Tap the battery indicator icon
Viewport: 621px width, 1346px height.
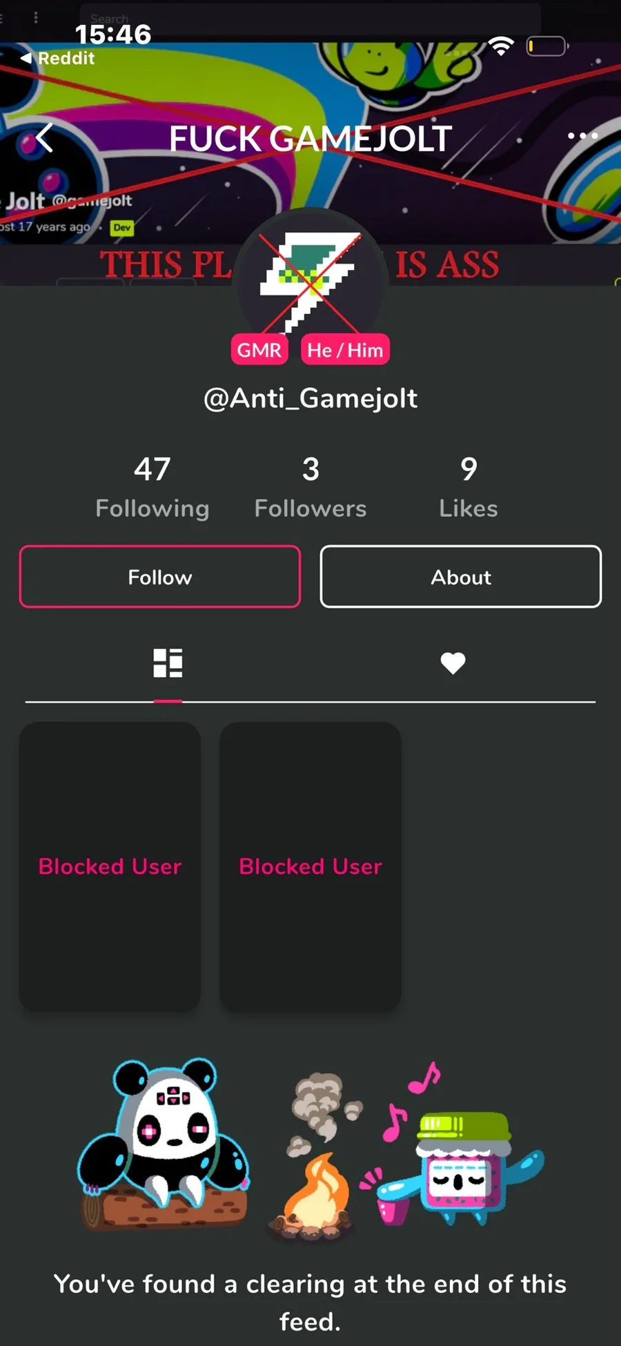click(546, 46)
